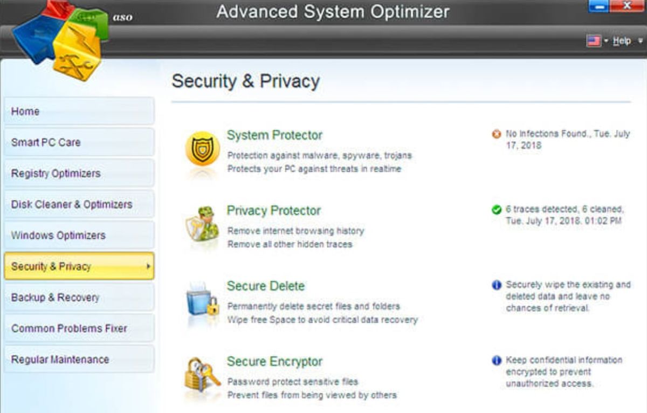Viewport: 647px width, 413px height.
Task: Open the US flag language dropdown
Action: coord(597,41)
